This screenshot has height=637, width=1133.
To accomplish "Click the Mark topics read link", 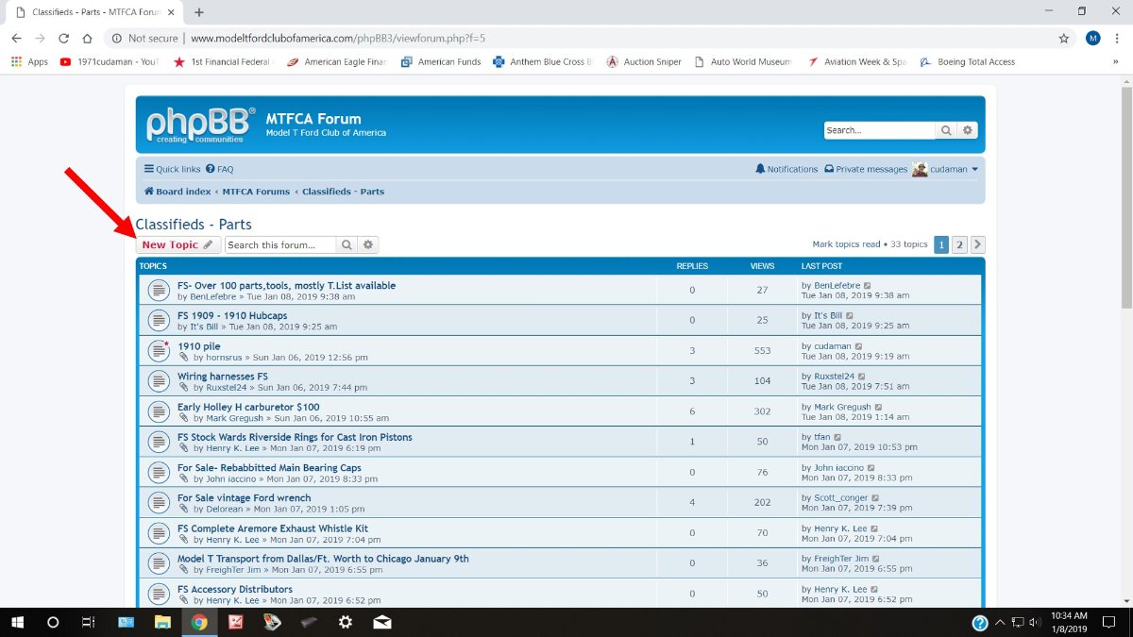I will [x=846, y=244].
